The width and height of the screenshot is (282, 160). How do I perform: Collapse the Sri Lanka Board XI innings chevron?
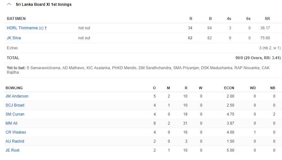click(x=9, y=5)
